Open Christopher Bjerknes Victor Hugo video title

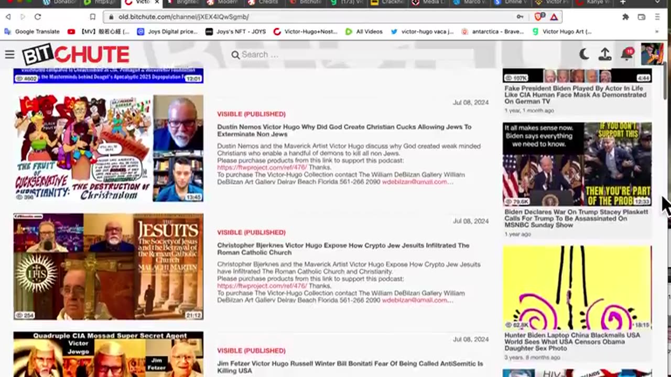click(343, 249)
